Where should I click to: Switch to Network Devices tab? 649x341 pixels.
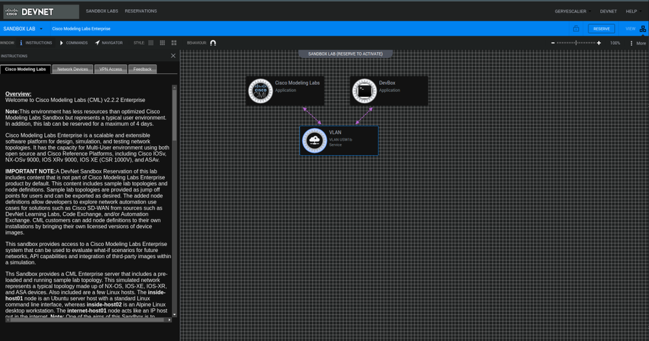pos(72,69)
